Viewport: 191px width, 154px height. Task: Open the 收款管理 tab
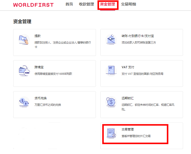tap(86, 4)
